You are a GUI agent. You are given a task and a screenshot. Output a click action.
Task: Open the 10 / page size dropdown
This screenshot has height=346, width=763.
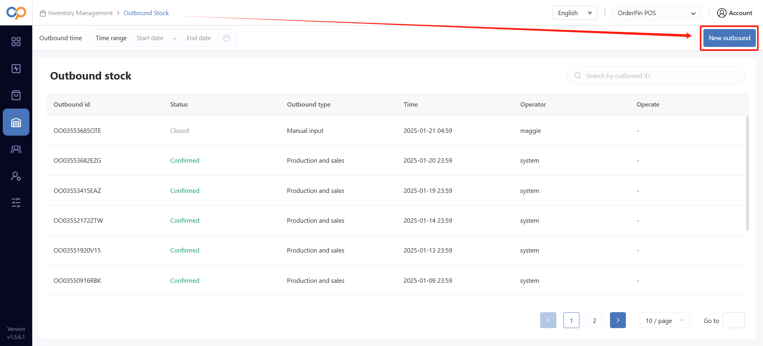point(664,321)
